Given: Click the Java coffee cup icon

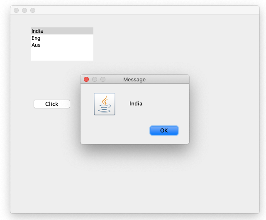Looking at the screenshot, I should 105,104.
